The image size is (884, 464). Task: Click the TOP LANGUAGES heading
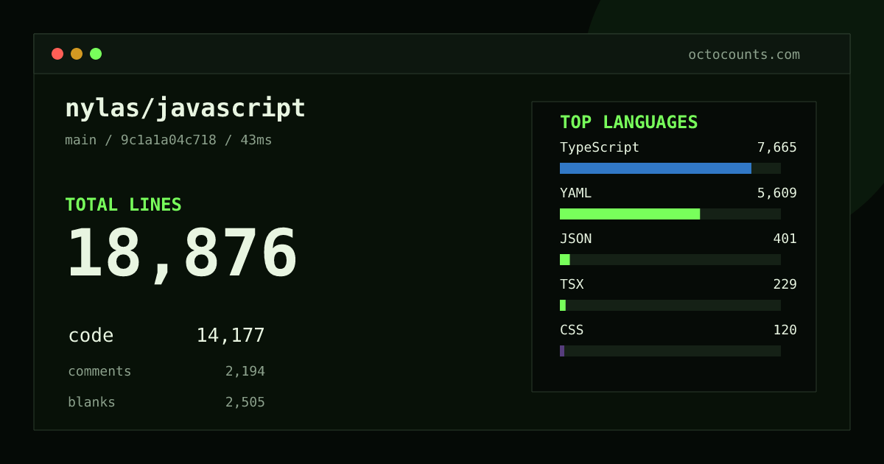click(x=628, y=122)
